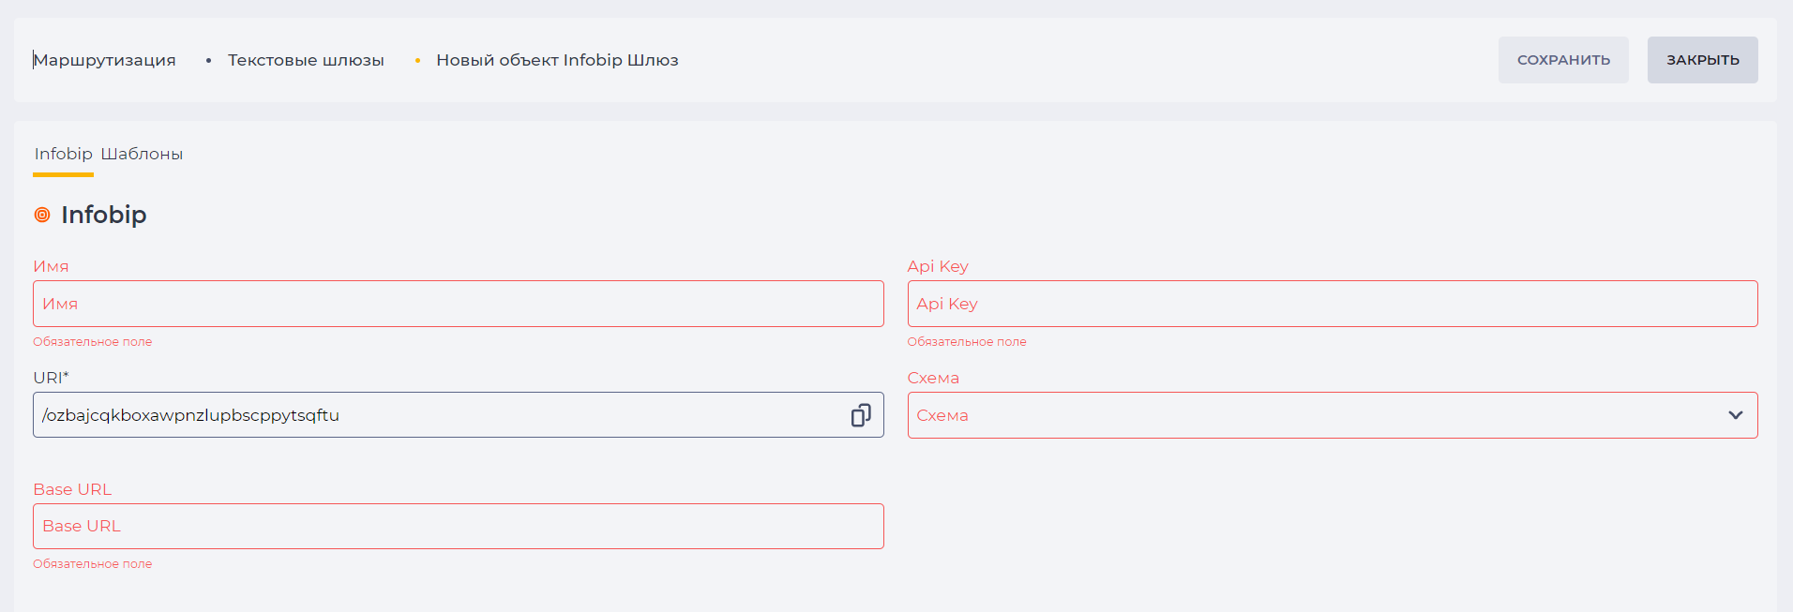Click the orange target icon beside the Infobip heading
Viewport: 1793px width, 612px height.
pos(42,215)
